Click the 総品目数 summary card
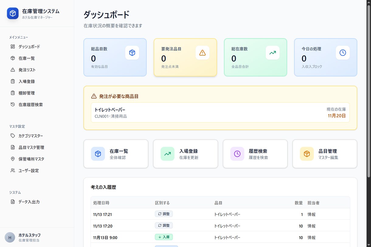 coord(115,57)
